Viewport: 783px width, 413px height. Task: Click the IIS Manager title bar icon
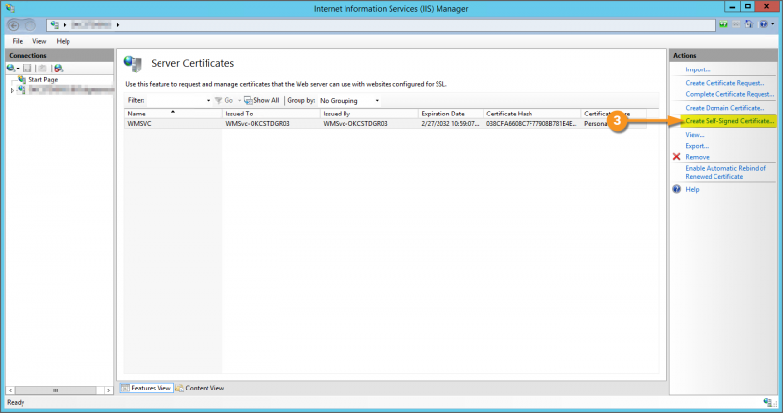[x=10, y=9]
